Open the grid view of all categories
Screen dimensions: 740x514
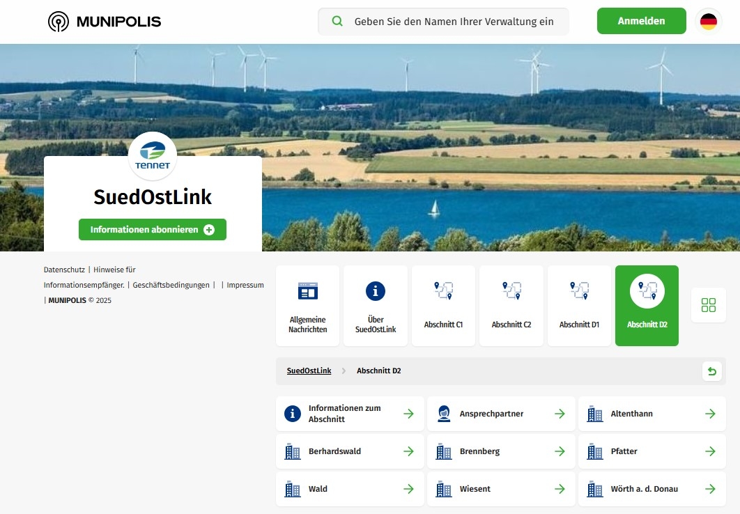click(x=709, y=305)
